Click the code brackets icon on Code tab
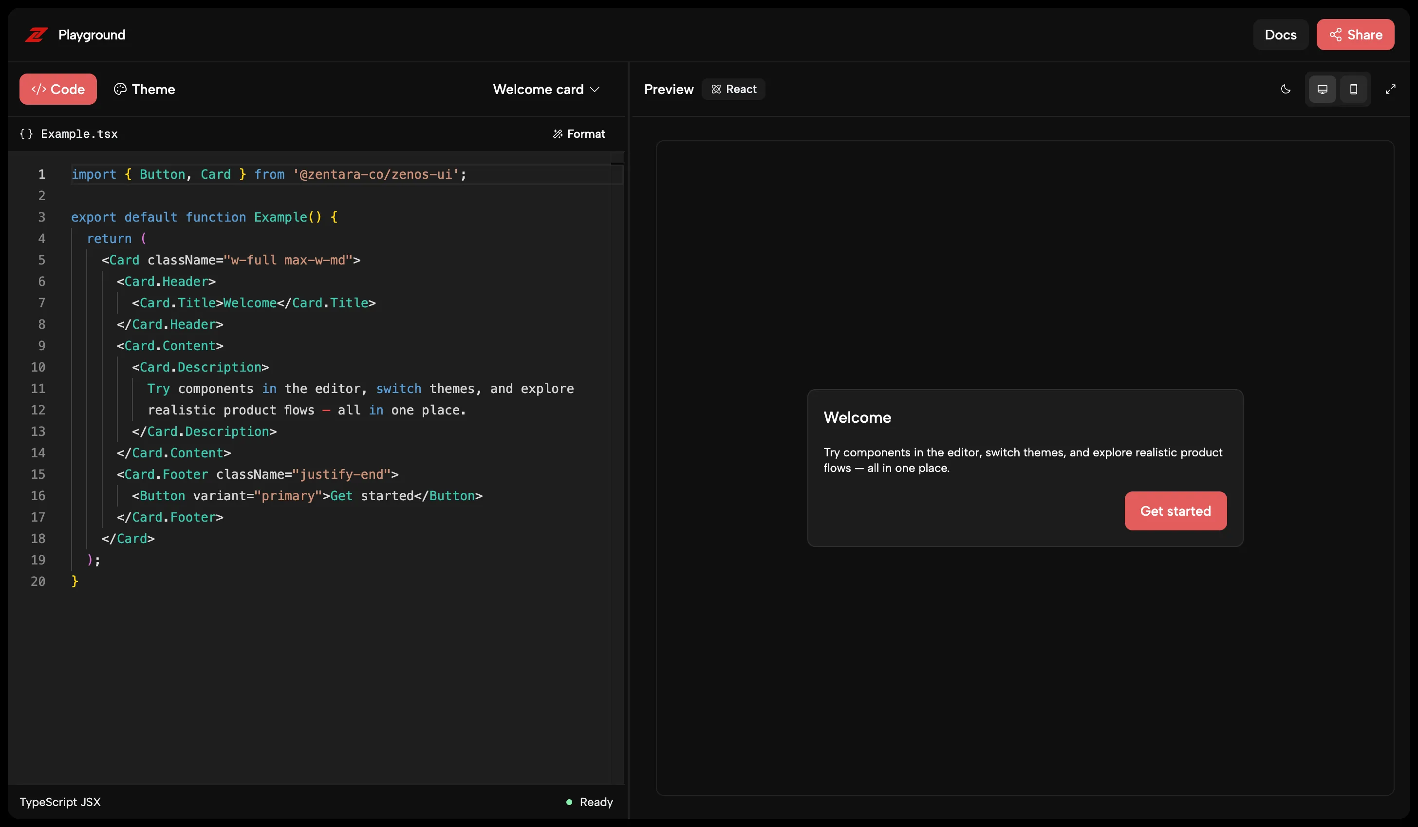 pyautogui.click(x=39, y=89)
